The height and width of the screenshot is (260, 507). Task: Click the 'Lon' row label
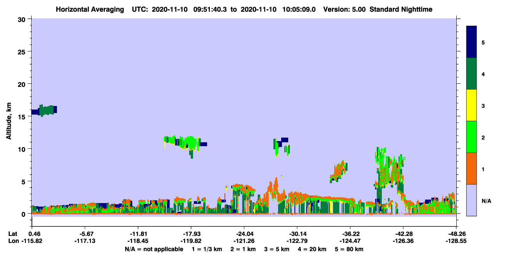pos(13,241)
